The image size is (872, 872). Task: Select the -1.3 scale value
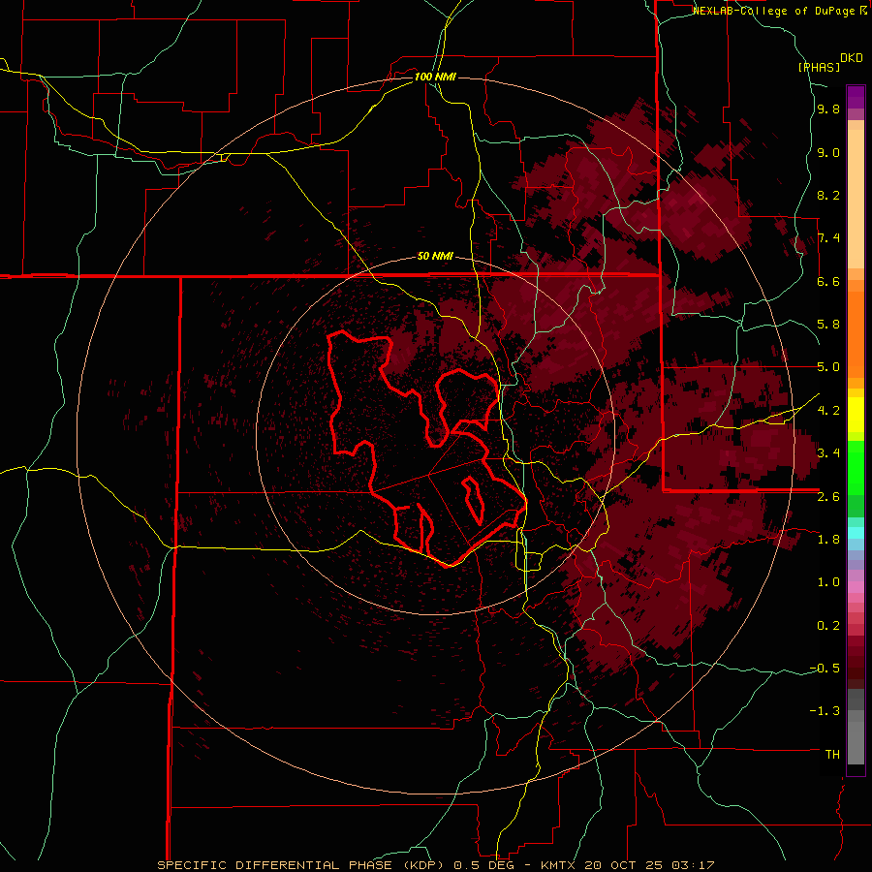pos(825,711)
